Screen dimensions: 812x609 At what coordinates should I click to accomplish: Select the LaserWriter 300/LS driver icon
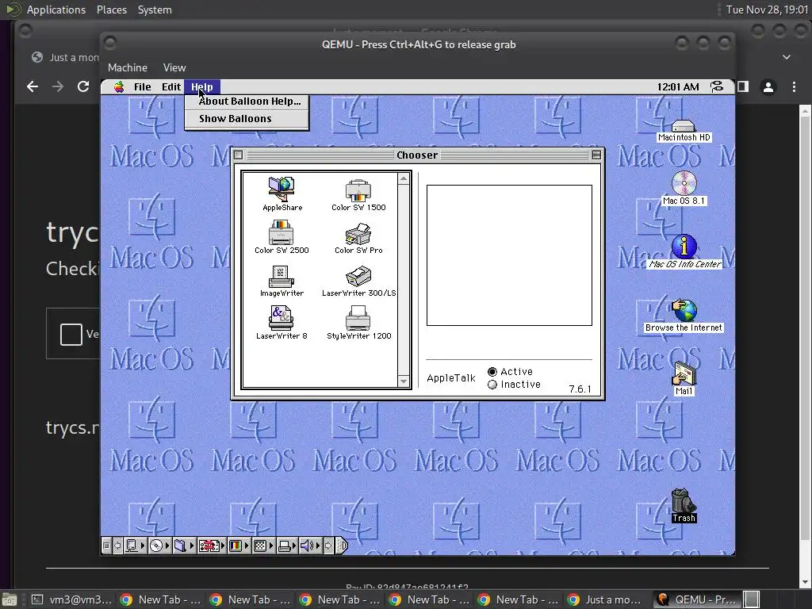pyautogui.click(x=358, y=282)
